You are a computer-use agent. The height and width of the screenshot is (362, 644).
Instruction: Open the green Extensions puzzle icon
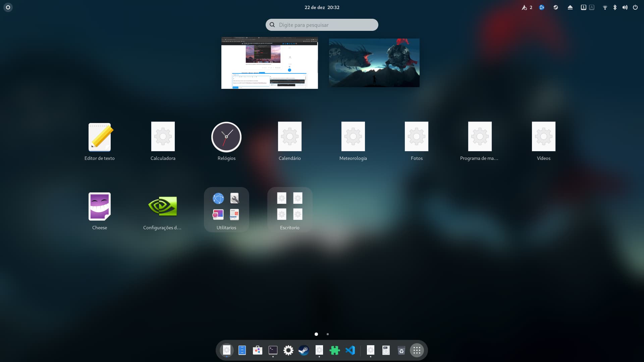334,350
